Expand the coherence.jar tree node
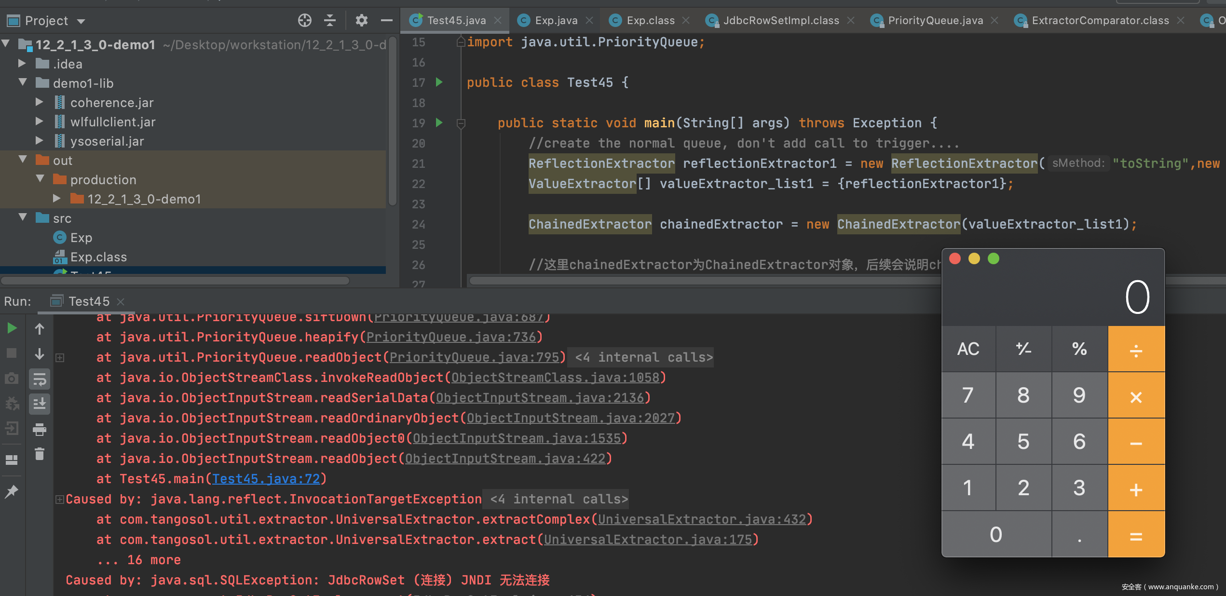Viewport: 1226px width, 596px height. click(x=40, y=102)
